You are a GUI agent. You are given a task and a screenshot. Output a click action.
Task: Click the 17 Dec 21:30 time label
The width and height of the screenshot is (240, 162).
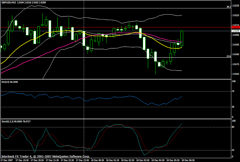coord(52,160)
